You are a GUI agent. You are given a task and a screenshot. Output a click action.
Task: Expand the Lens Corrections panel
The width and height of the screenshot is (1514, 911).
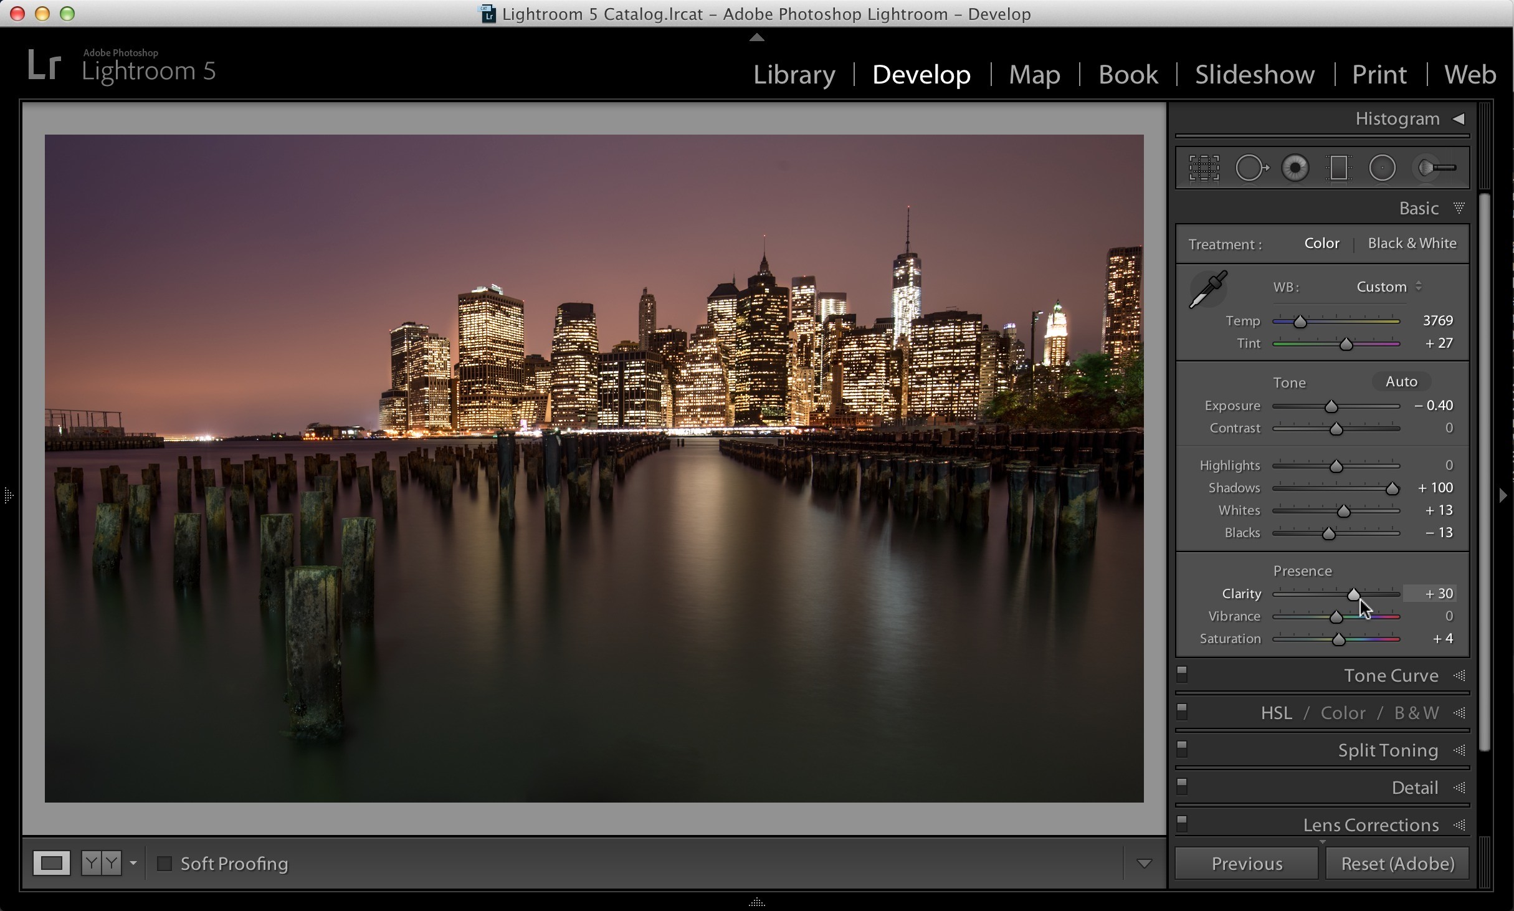point(1459,826)
